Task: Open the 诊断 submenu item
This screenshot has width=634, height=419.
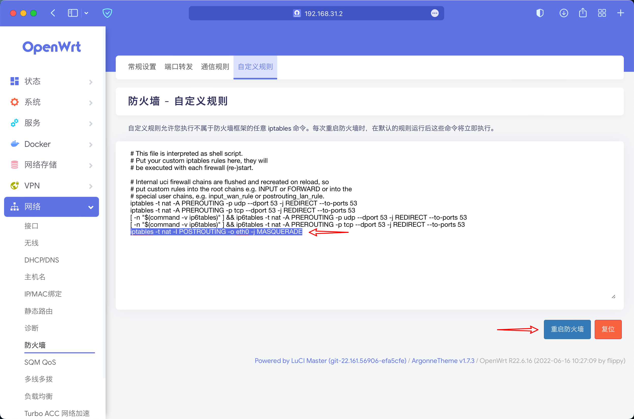Action: pos(31,328)
